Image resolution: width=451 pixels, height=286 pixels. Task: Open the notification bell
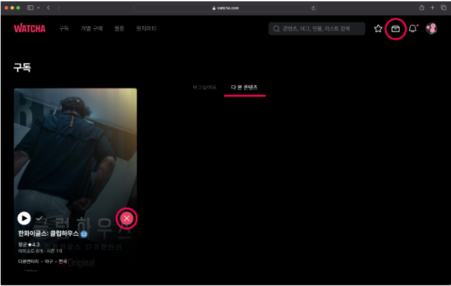click(413, 29)
